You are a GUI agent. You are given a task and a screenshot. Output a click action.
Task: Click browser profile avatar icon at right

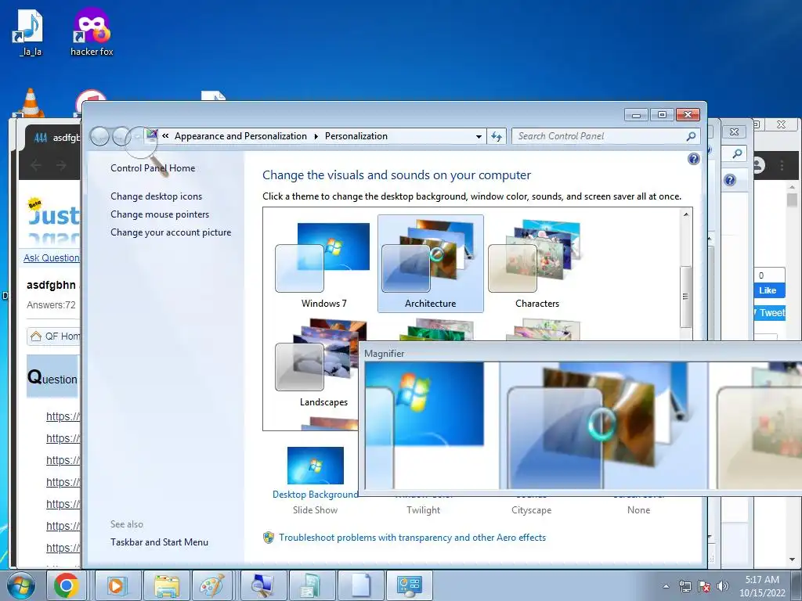point(759,166)
